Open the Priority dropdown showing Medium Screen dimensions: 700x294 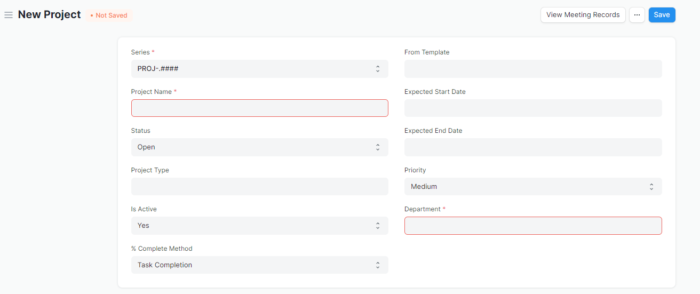pos(533,187)
